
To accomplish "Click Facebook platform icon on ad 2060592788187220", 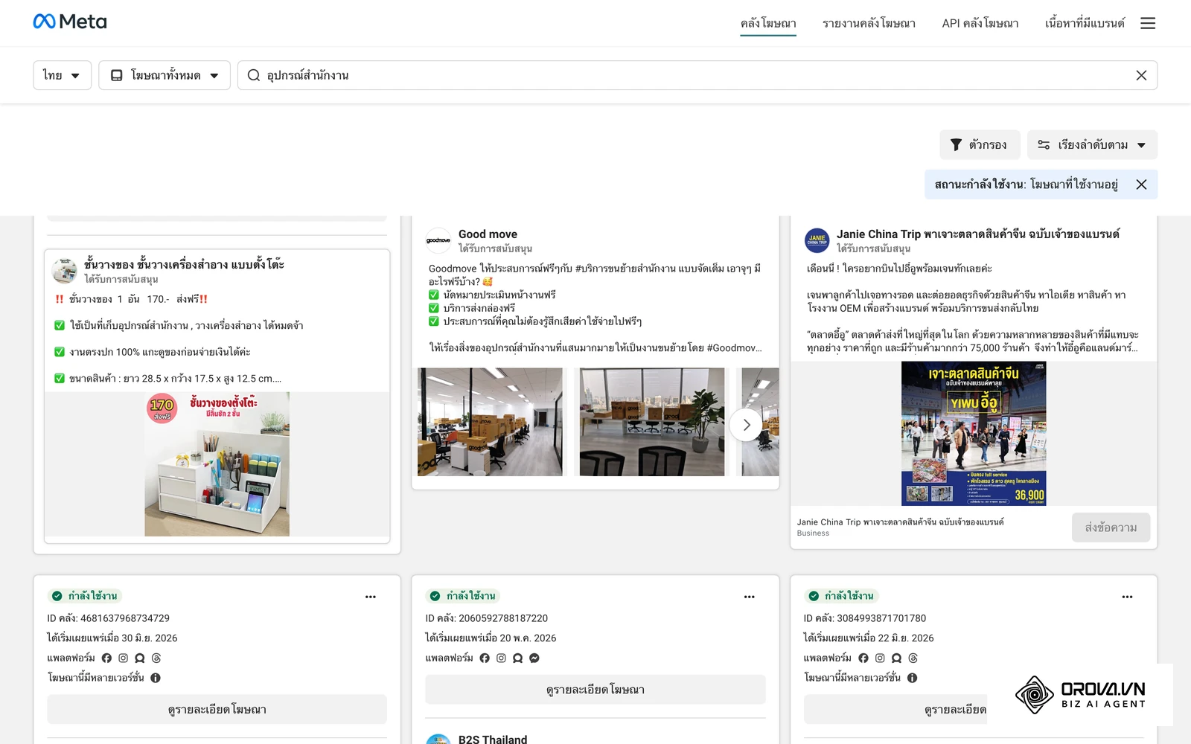I will pos(485,658).
